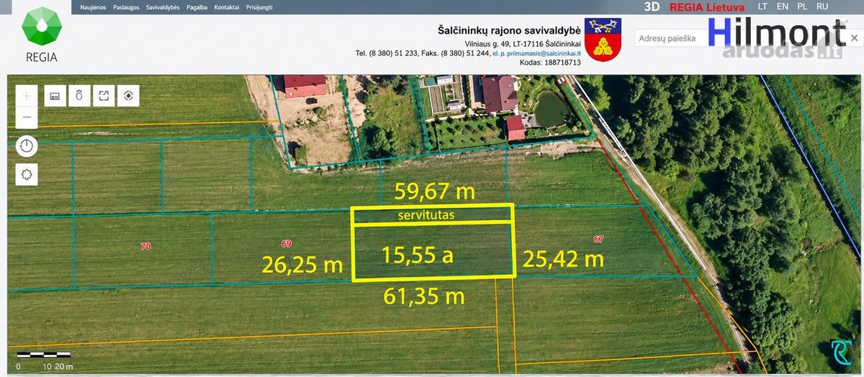Screen dimensions: 864x377
Task: Switch language to EN
Action: pyautogui.click(x=782, y=6)
